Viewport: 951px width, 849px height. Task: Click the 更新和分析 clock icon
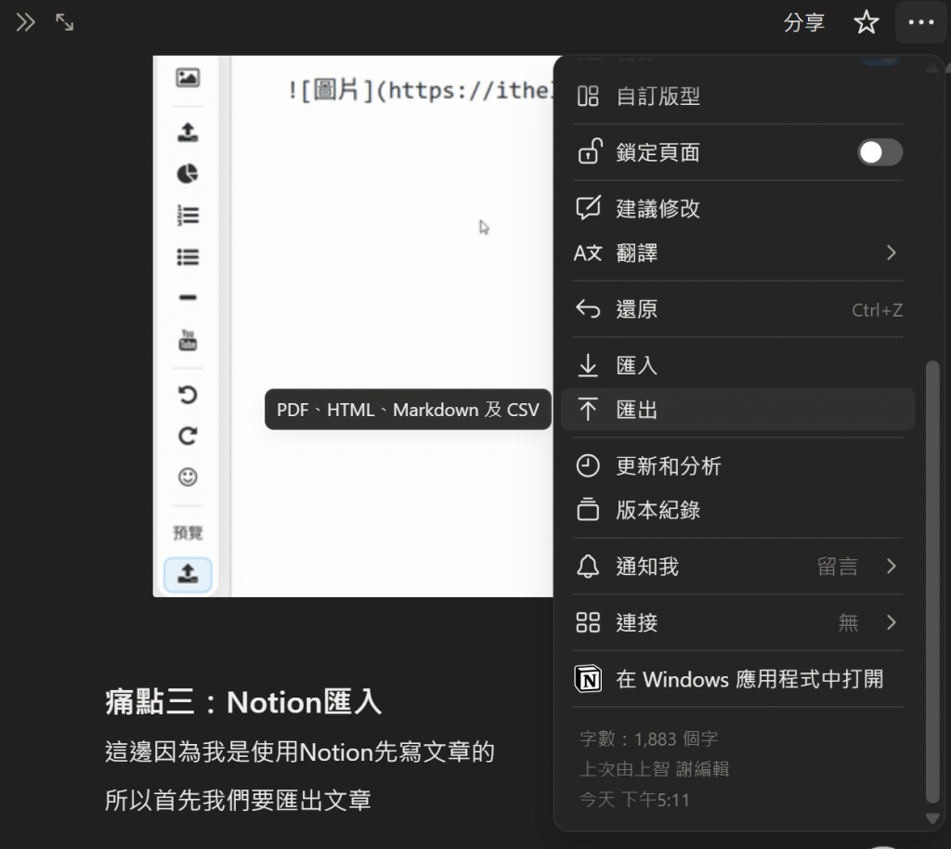coord(588,465)
